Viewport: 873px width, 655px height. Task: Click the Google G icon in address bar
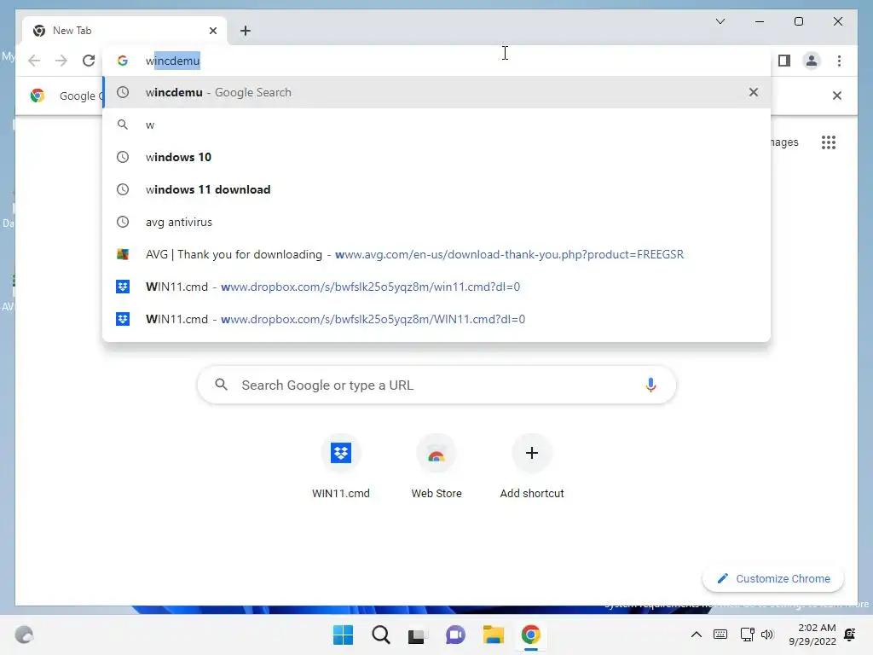point(123,61)
